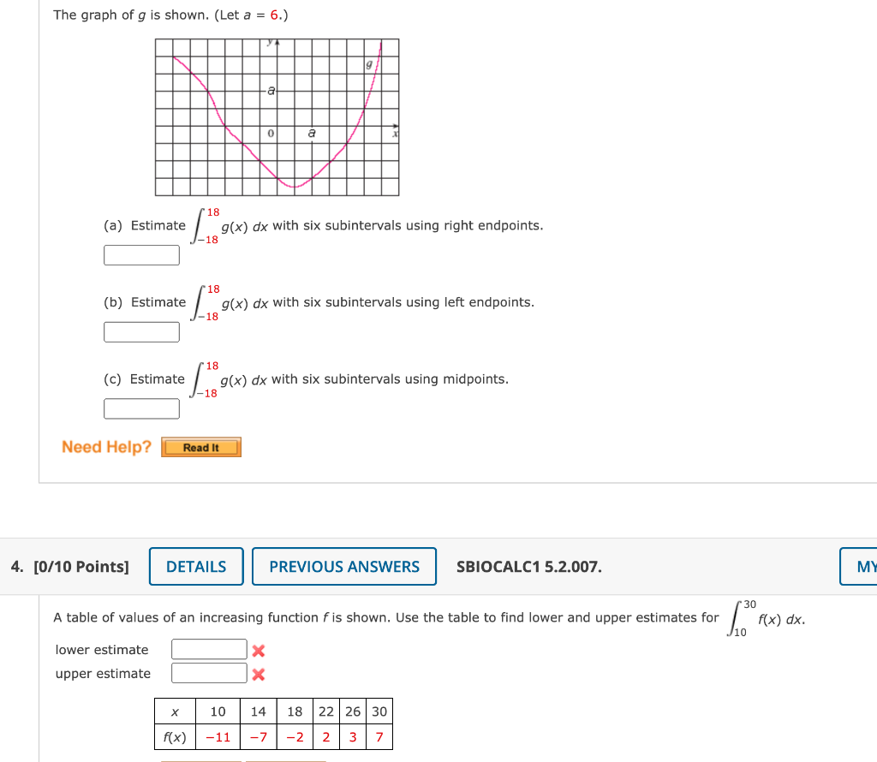Click the value 7 in the f(x) row
This screenshot has height=762, width=877.
379,736
